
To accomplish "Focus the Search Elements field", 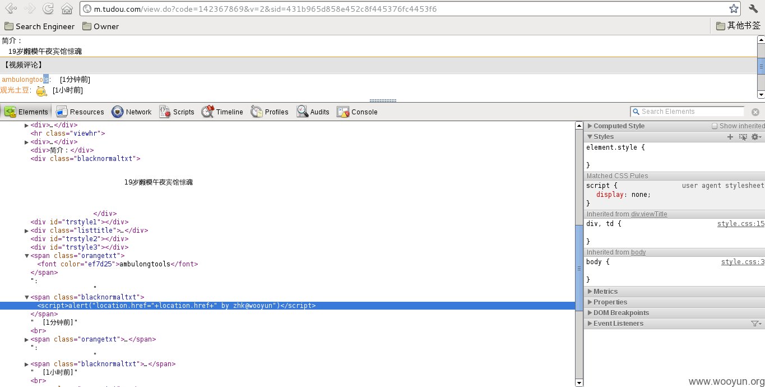I will pyautogui.click(x=688, y=112).
